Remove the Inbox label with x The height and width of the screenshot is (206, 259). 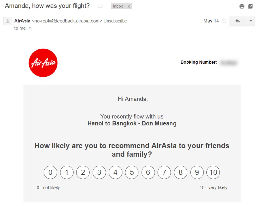coord(129,6)
